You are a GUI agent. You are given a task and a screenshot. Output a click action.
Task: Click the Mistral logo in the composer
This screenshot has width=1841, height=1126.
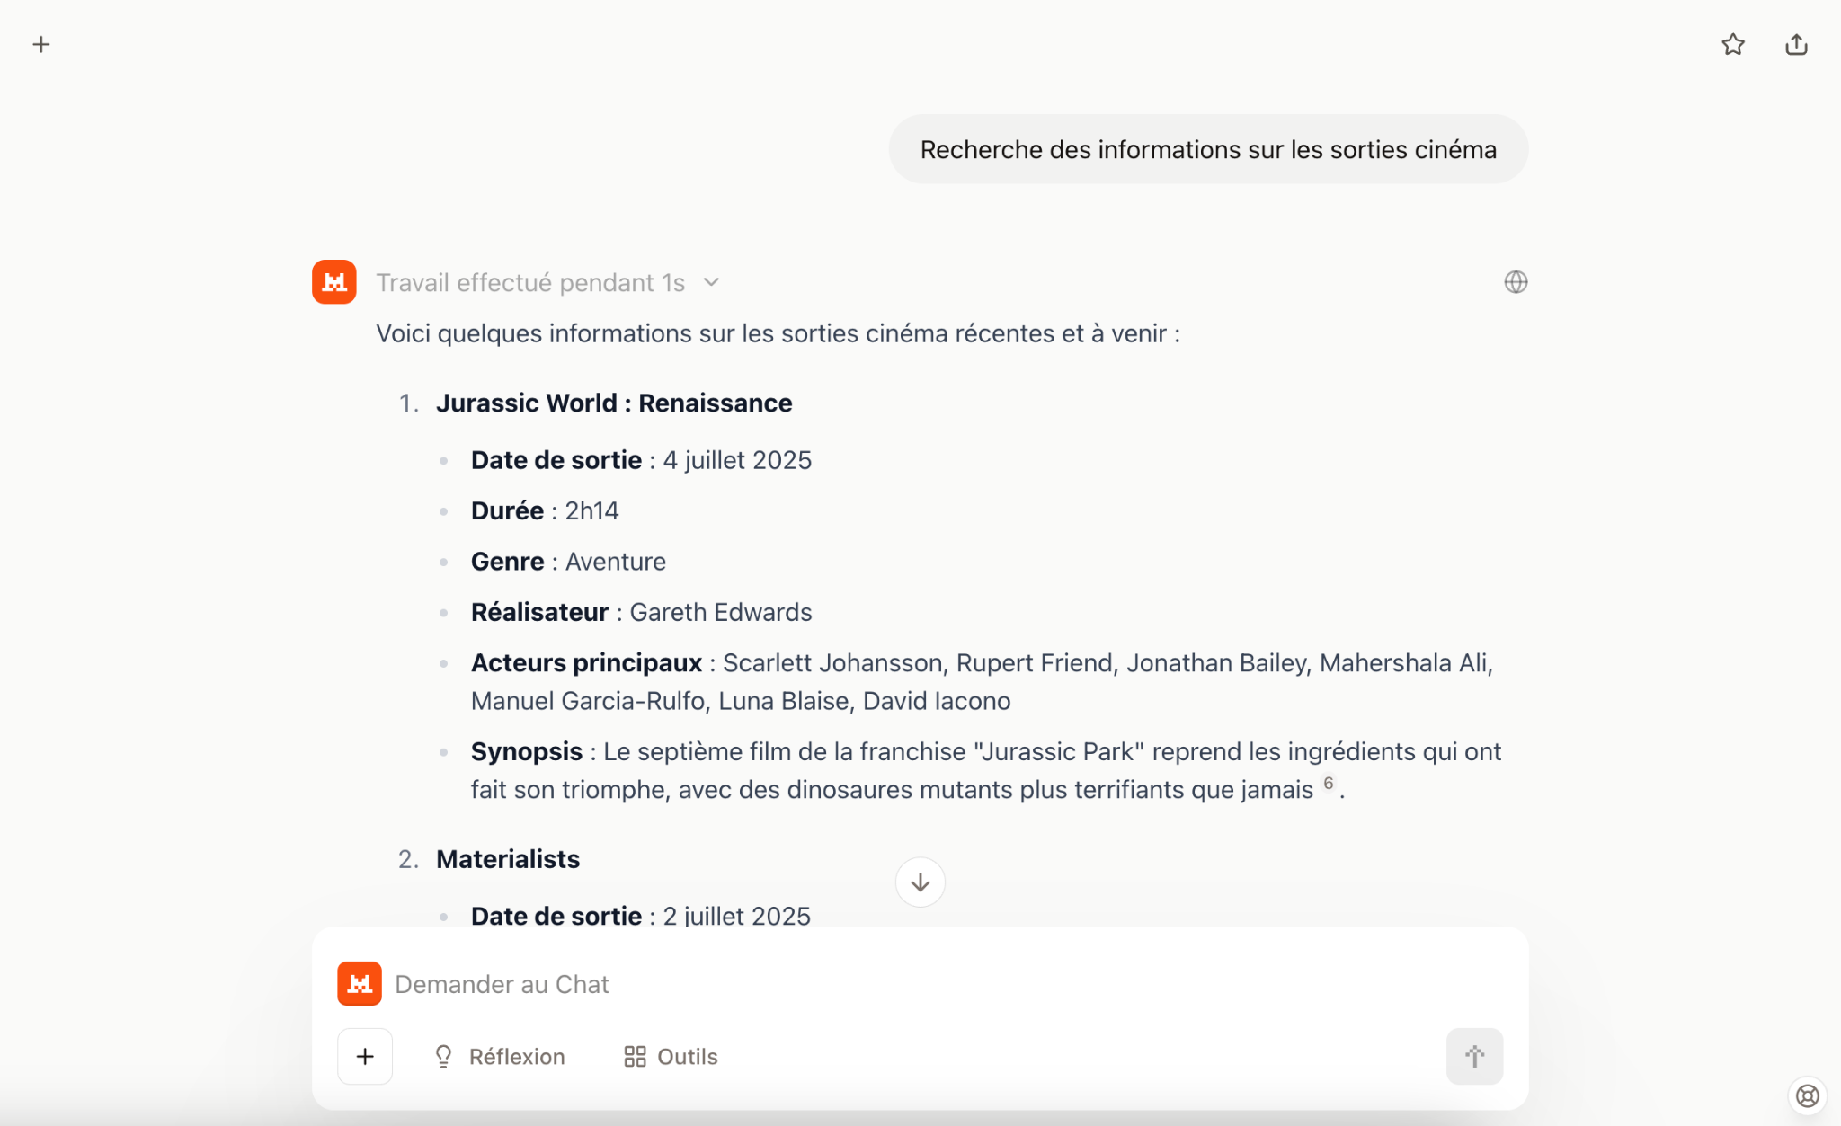click(360, 983)
